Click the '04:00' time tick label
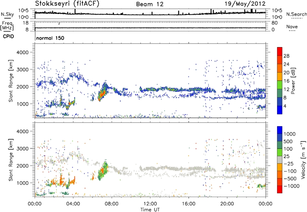307x212 pixels. click(73, 204)
